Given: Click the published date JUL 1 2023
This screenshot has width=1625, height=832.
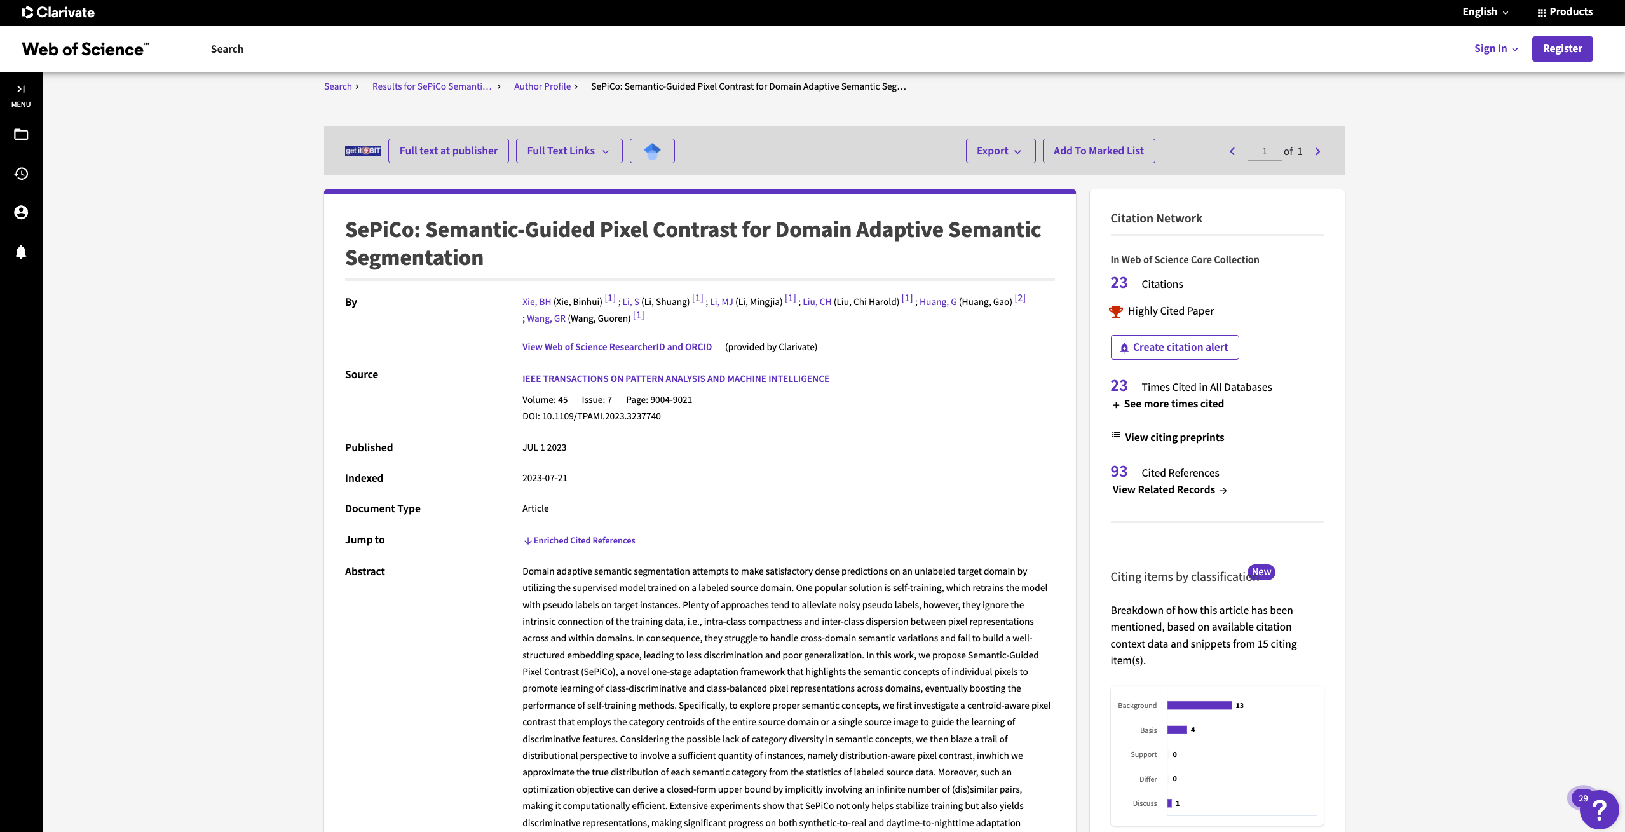Looking at the screenshot, I should point(544,447).
